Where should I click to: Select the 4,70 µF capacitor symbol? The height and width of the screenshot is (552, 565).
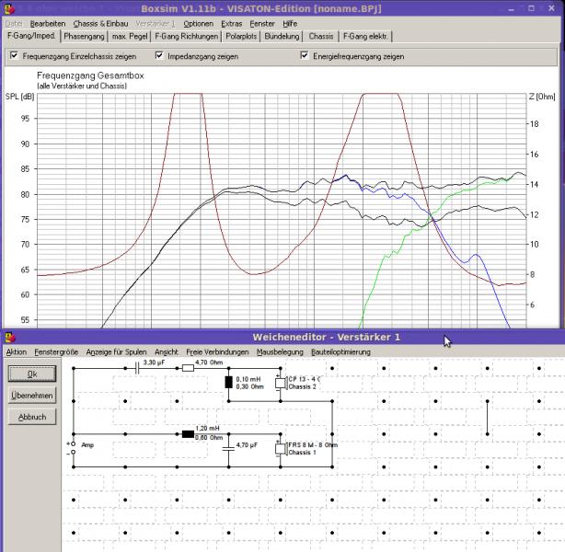228,449
